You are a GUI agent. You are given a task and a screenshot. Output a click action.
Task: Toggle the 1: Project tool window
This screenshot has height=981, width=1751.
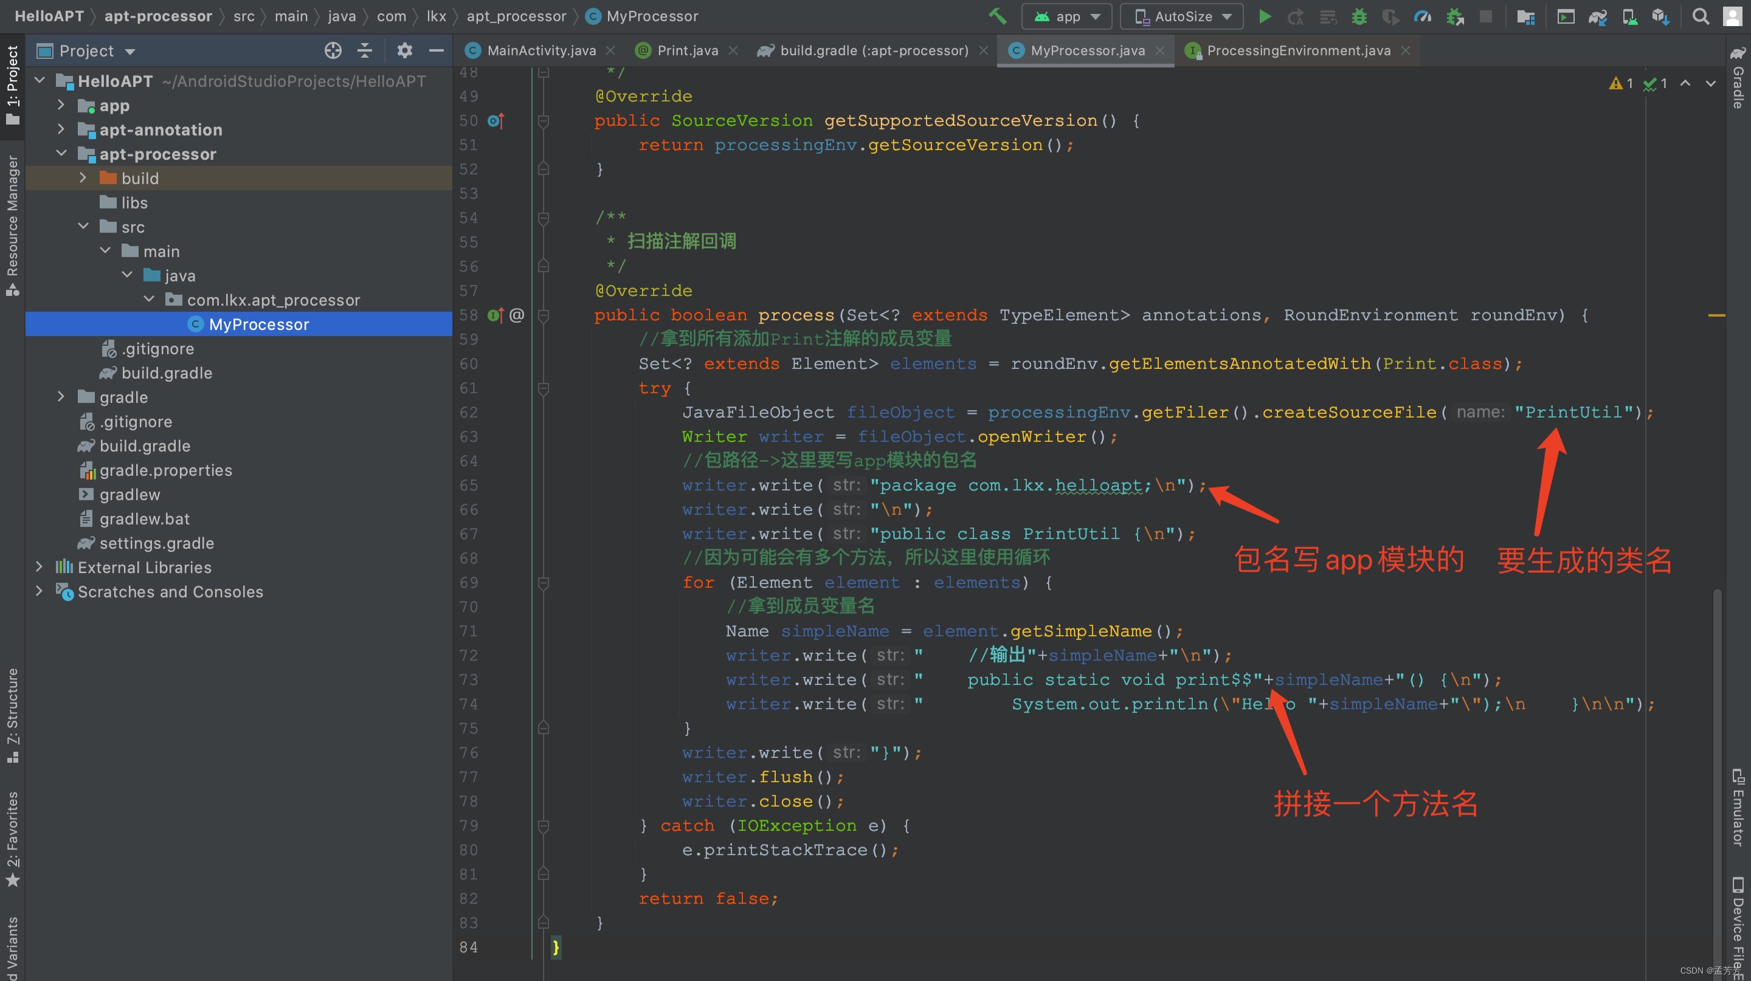tap(12, 86)
